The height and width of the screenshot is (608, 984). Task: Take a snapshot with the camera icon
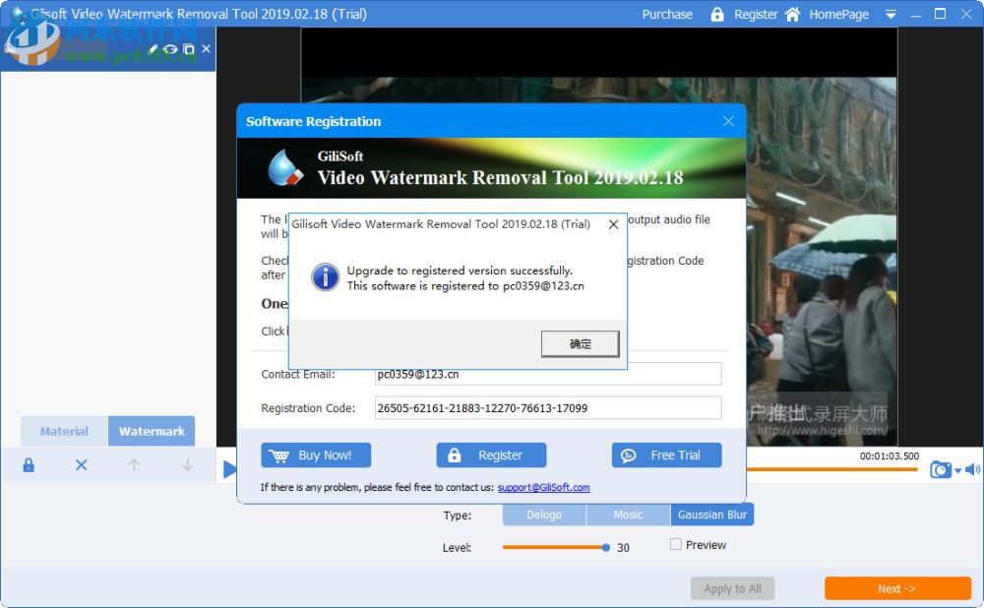pos(940,469)
